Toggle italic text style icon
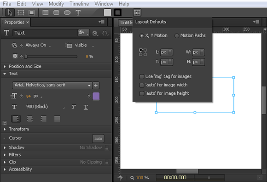267x182 pixels. click(x=74, y=107)
